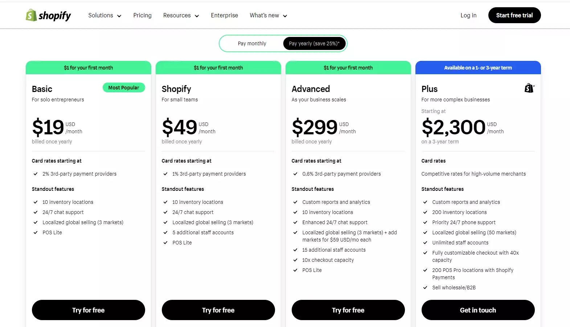Viewport: 570px width, 327px height.
Task: Click checkmark beside Unlimited staff accounts
Action: (x=425, y=243)
